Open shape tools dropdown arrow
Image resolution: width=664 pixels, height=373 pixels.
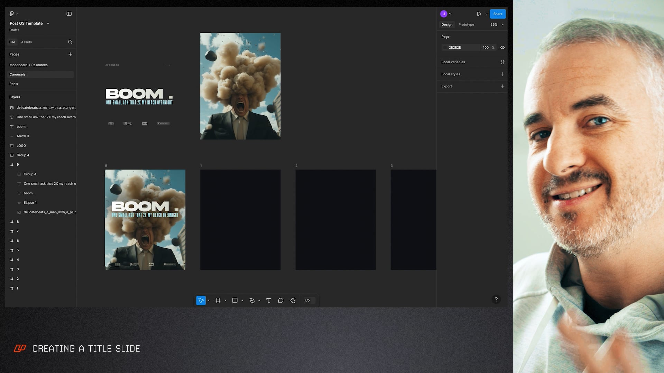[242, 301]
